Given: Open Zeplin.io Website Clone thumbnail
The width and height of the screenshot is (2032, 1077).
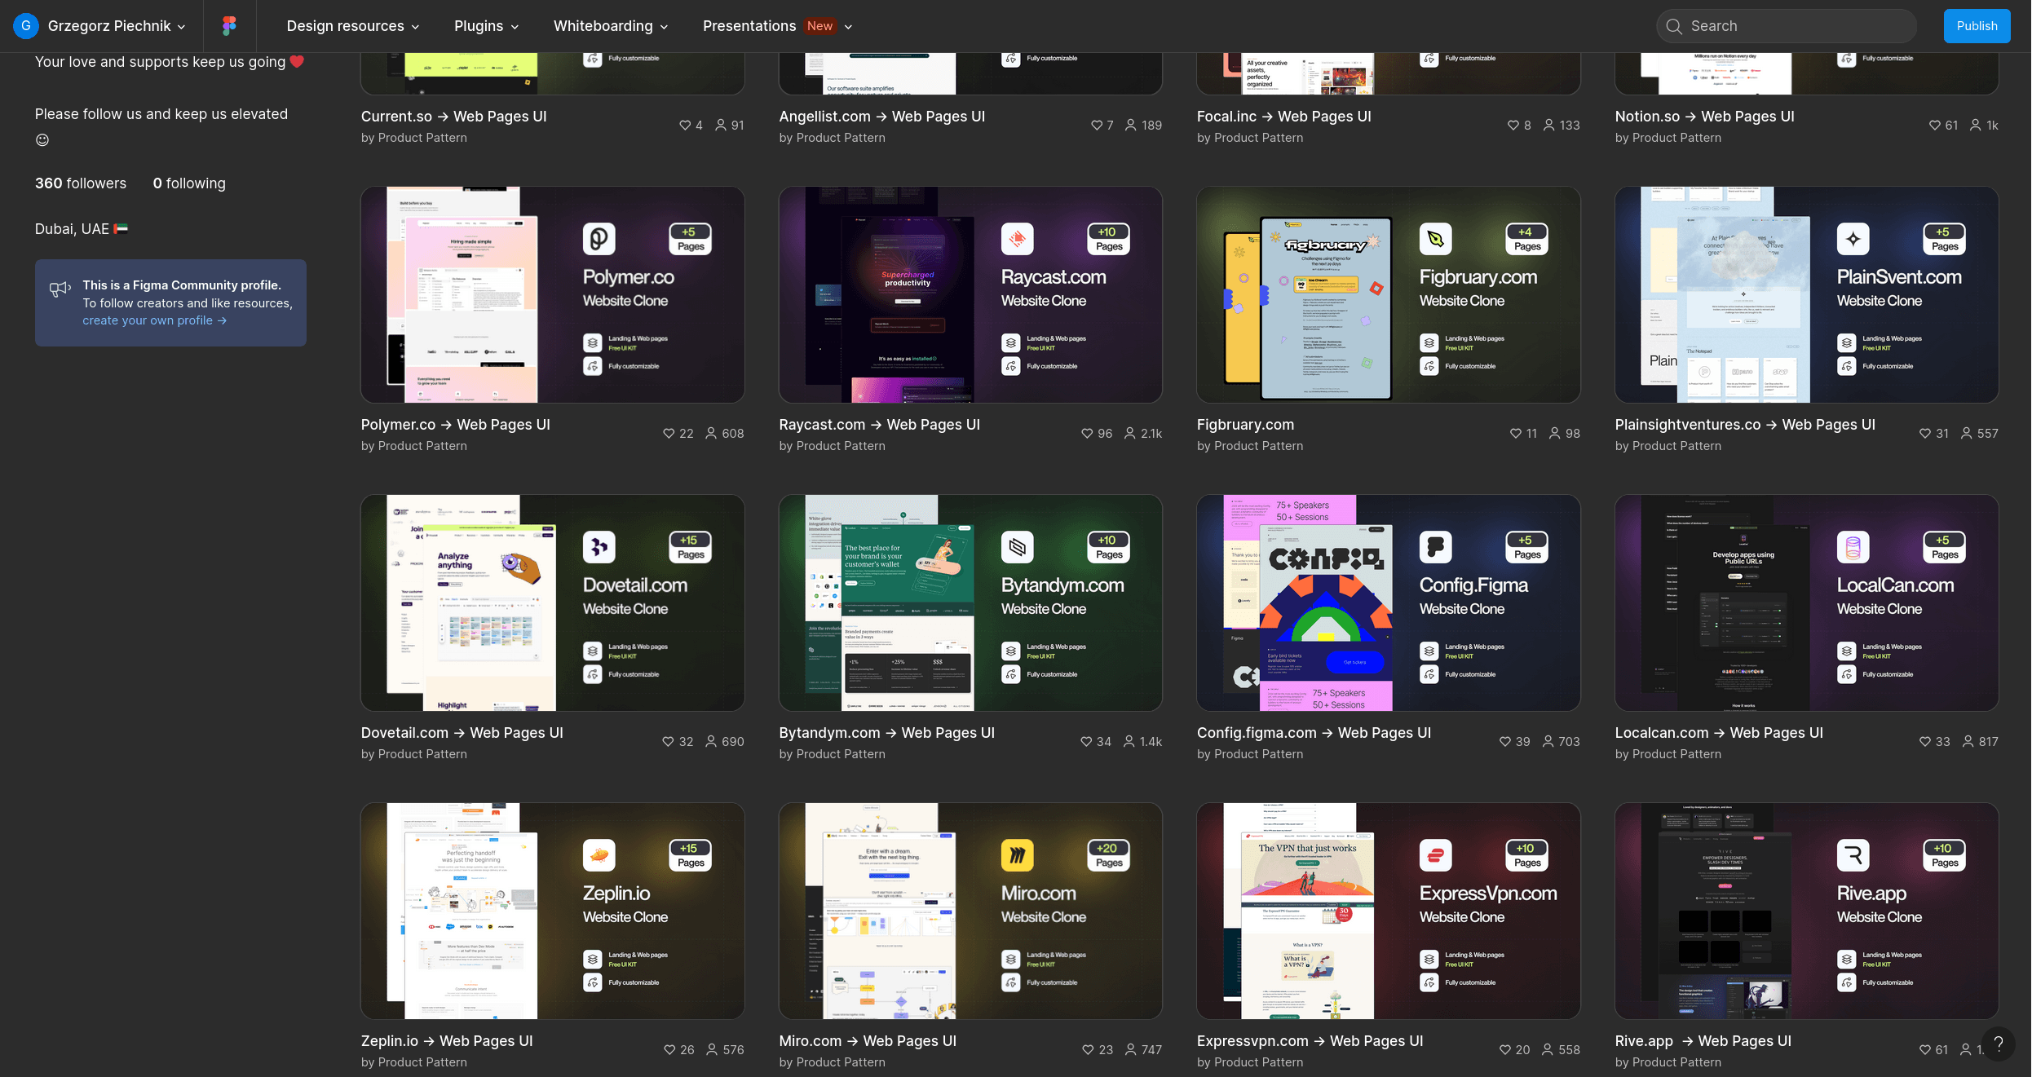Looking at the screenshot, I should click(553, 911).
